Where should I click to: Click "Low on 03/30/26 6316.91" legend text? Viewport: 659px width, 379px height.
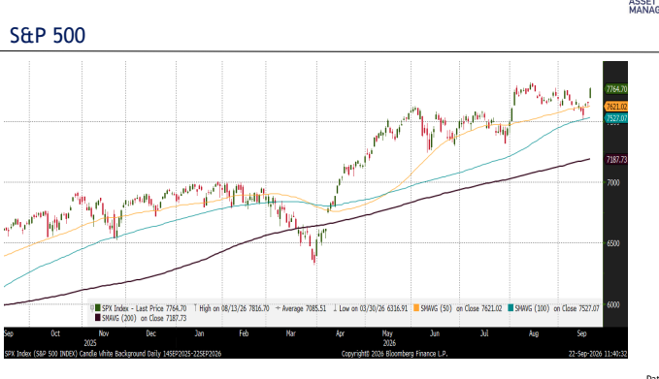[x=374, y=308]
